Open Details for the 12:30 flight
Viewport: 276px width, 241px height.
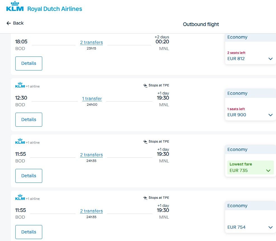tap(29, 120)
